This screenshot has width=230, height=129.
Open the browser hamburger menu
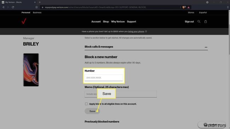coord(228,7)
